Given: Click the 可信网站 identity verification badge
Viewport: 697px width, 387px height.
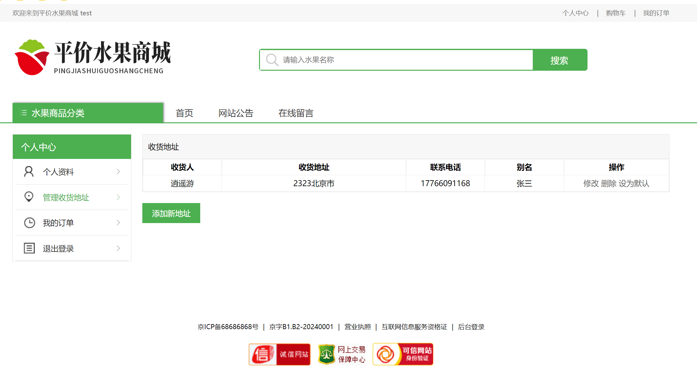Looking at the screenshot, I should click(403, 354).
